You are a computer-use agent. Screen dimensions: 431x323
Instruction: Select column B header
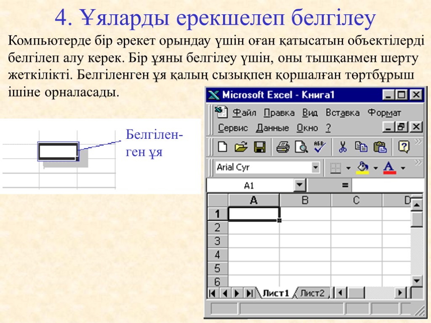click(305, 200)
